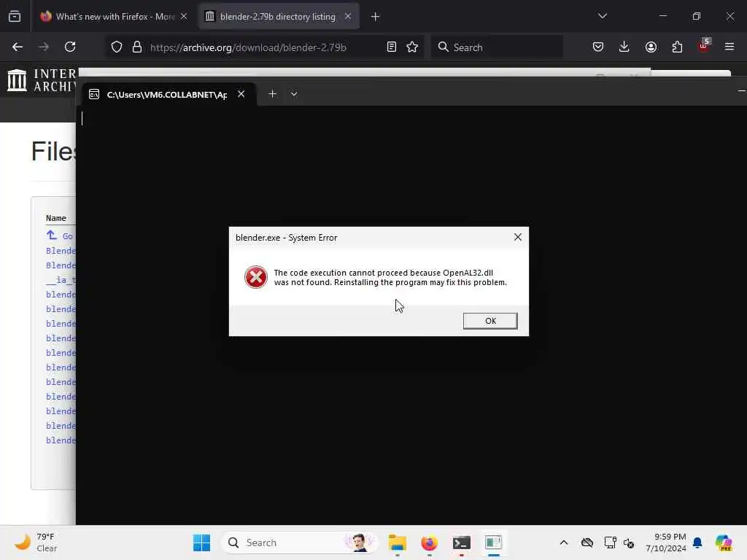
Task: Open the network display tray icon
Action: (x=611, y=542)
